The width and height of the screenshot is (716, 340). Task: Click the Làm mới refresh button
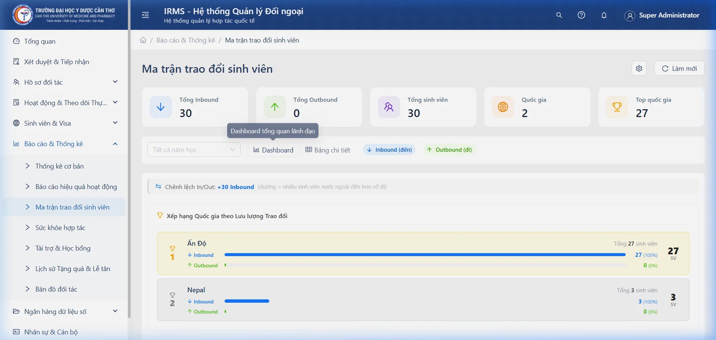click(x=679, y=68)
